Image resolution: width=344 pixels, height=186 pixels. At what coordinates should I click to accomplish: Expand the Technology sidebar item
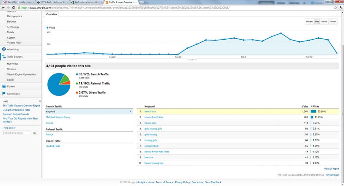13,27
